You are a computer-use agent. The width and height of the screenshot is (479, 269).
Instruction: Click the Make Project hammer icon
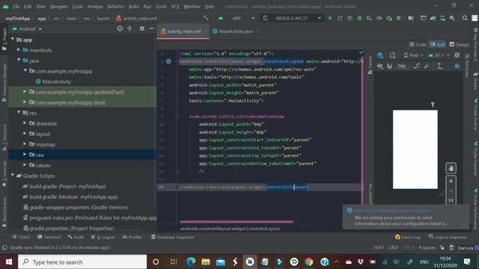pyautogui.click(x=207, y=18)
